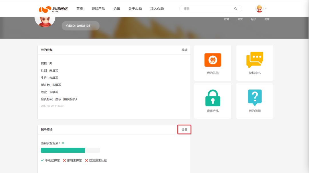
Task: Click 编辑 link in 我的资料 panel
Action: (185, 50)
